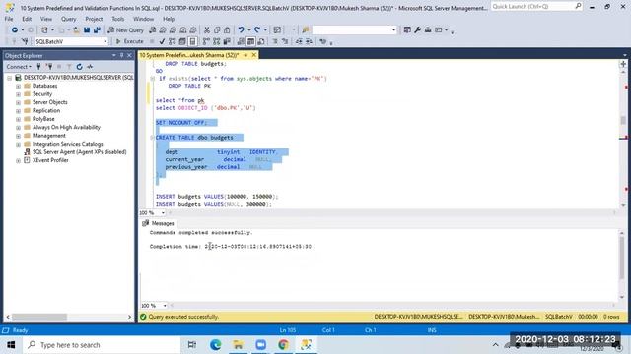The height and width of the screenshot is (354, 631).
Task: Click the Quick Launch search field
Action: click(536, 7)
